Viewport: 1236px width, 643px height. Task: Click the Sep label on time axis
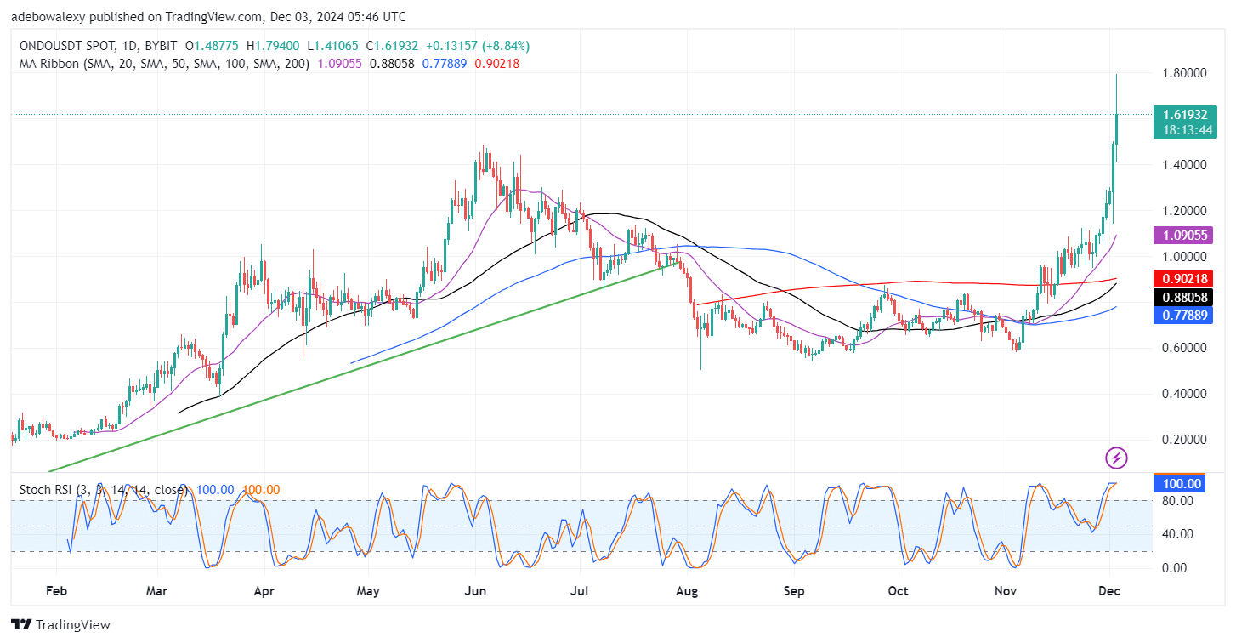(794, 590)
